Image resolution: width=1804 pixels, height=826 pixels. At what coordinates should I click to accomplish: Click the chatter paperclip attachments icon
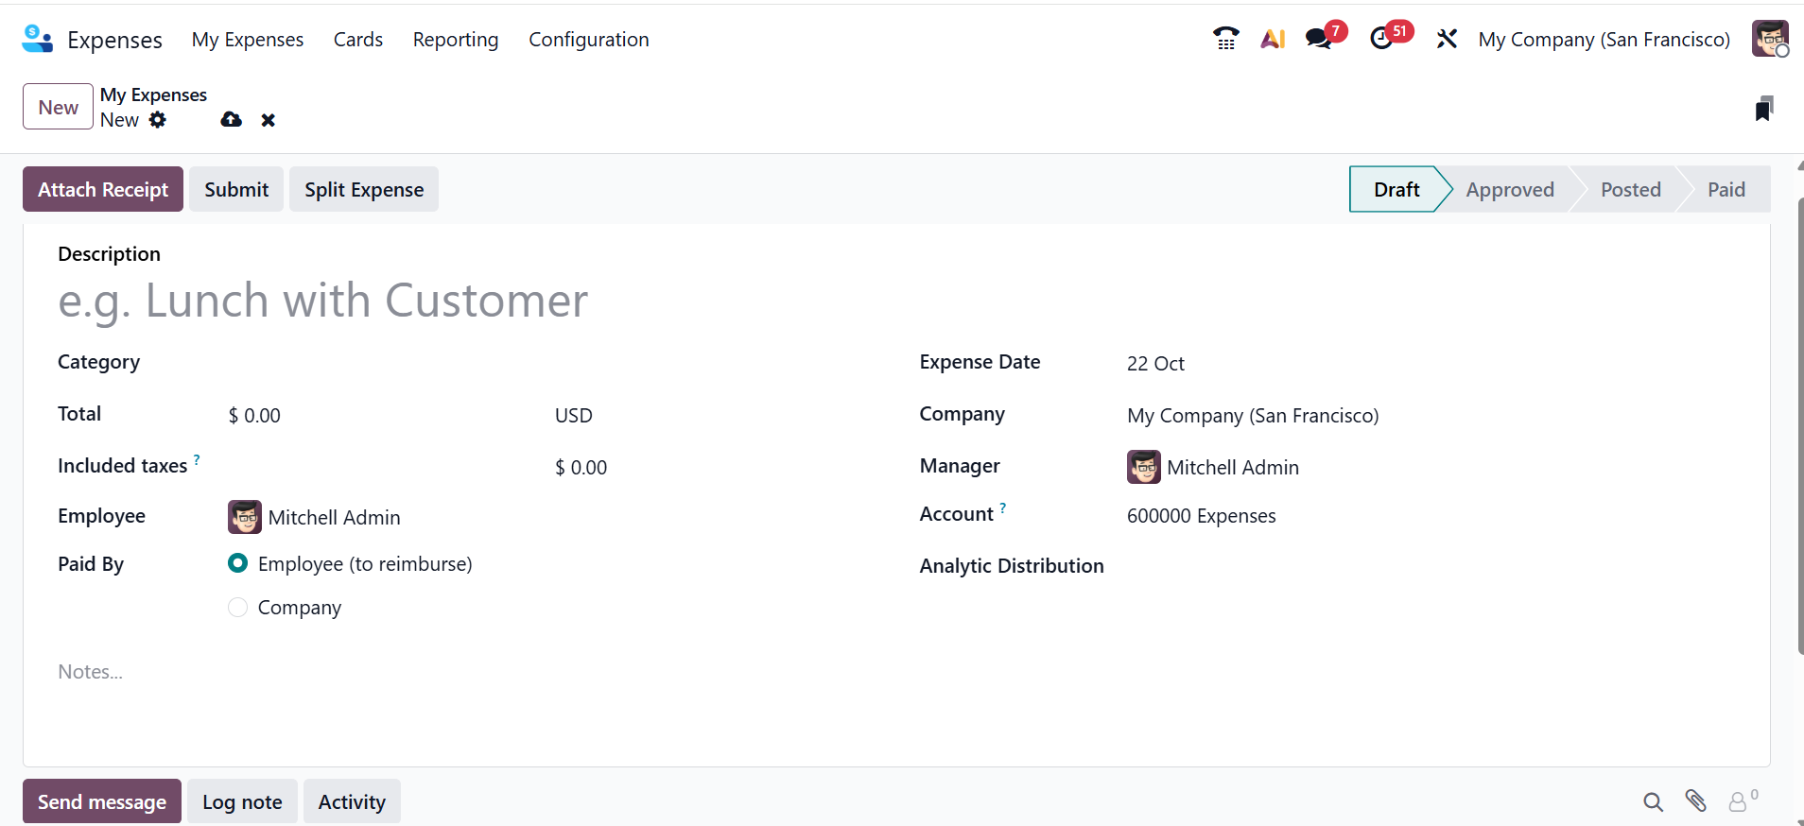tap(1695, 801)
